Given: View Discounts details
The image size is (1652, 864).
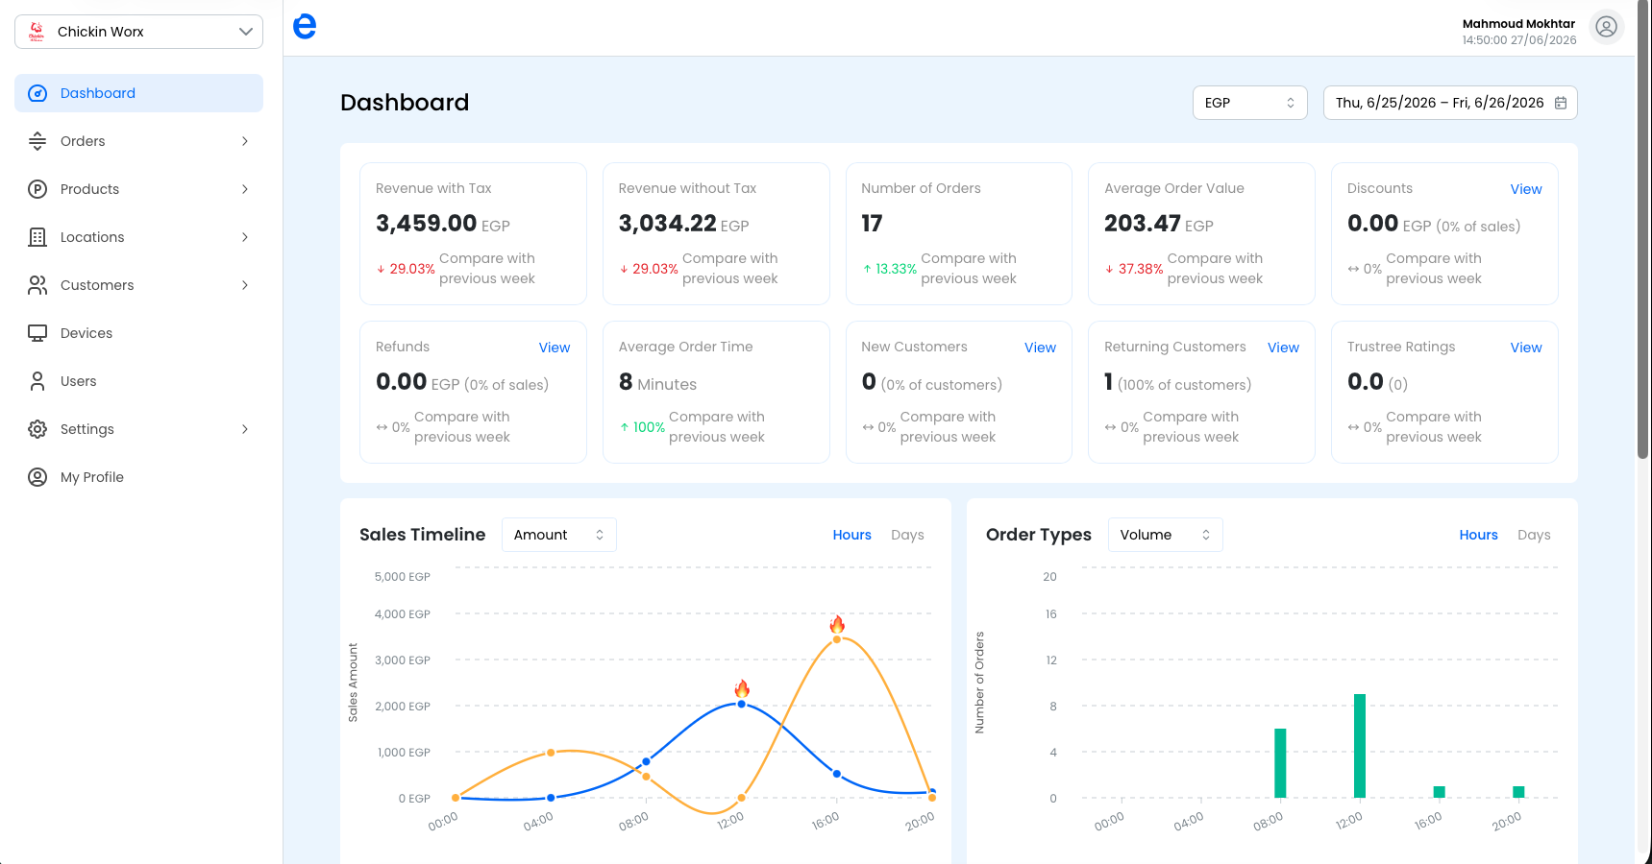Looking at the screenshot, I should pos(1526,189).
